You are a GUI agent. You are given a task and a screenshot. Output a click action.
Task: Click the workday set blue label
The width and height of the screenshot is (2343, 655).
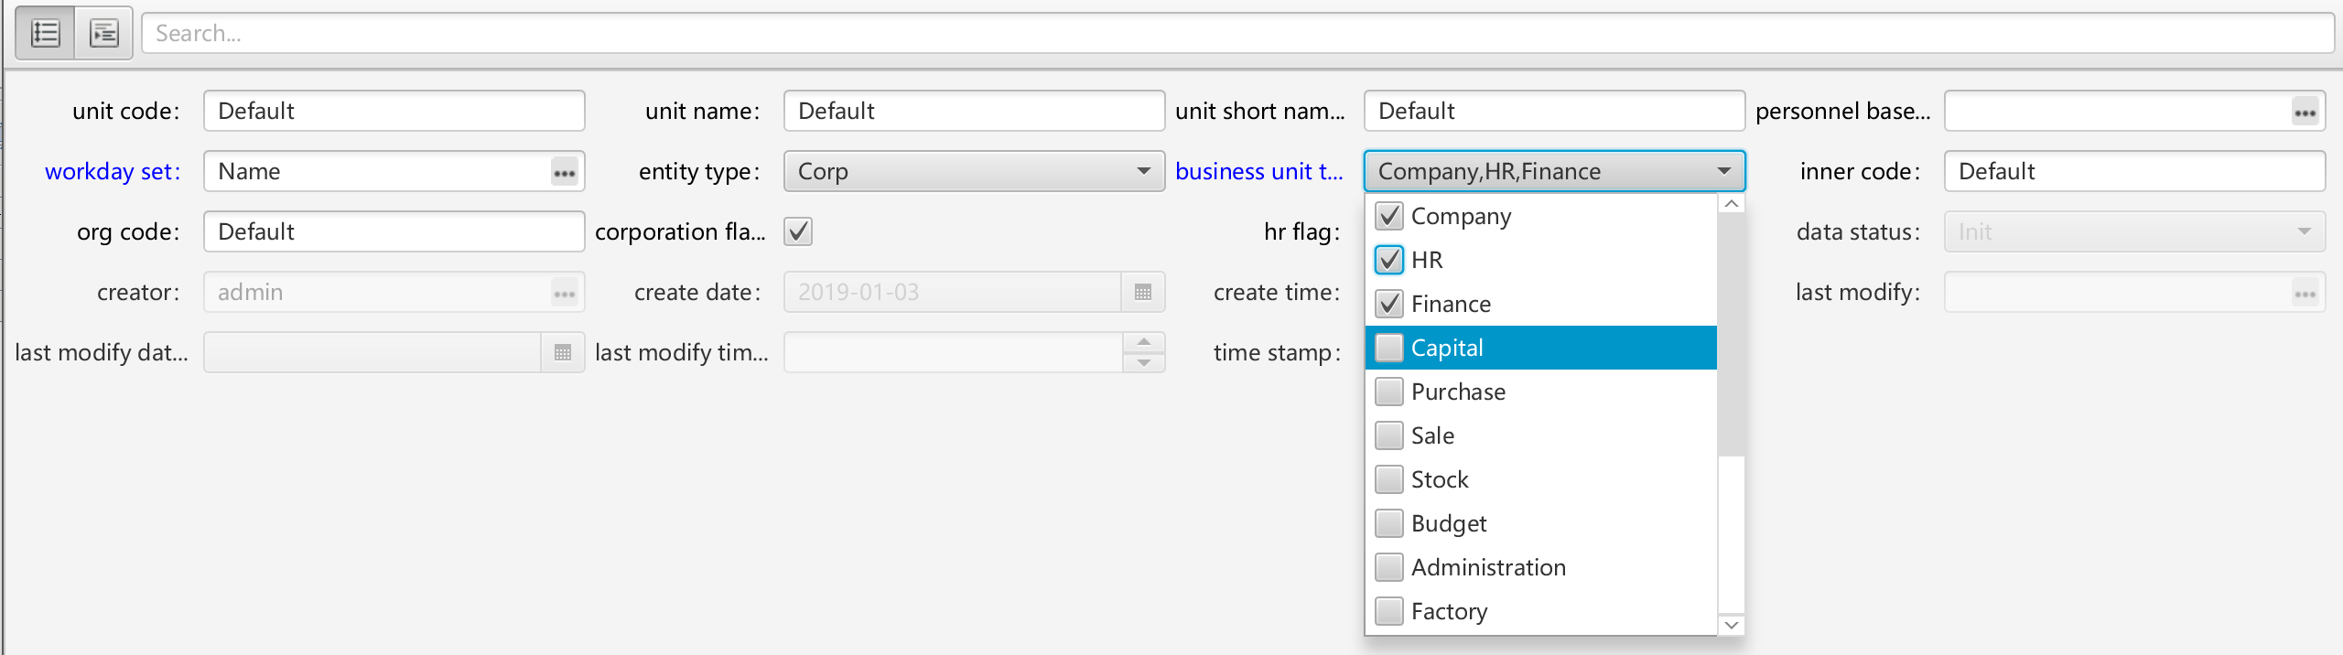[113, 171]
